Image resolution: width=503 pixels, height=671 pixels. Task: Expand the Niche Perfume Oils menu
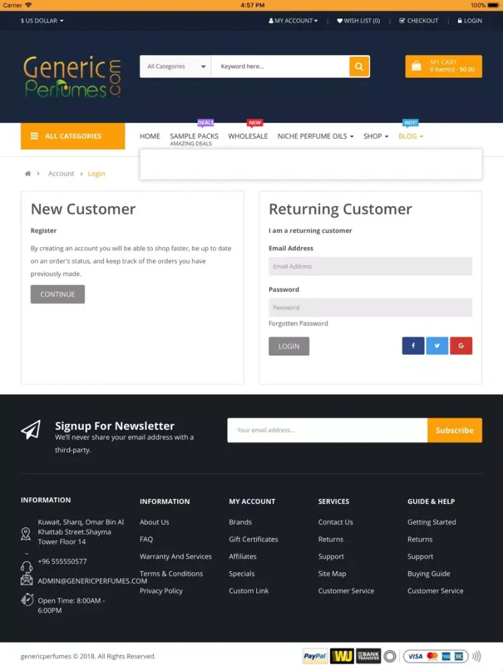[316, 136]
